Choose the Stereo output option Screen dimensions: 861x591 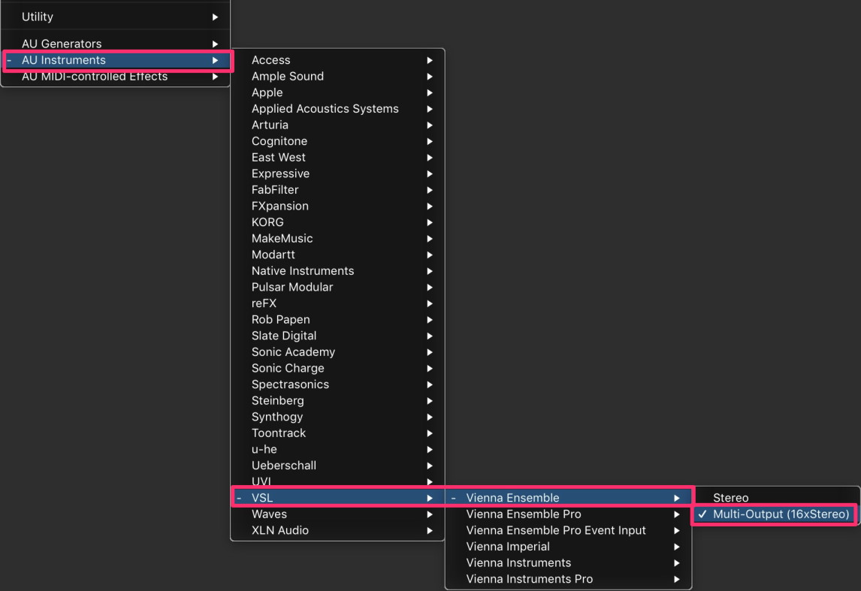point(776,498)
